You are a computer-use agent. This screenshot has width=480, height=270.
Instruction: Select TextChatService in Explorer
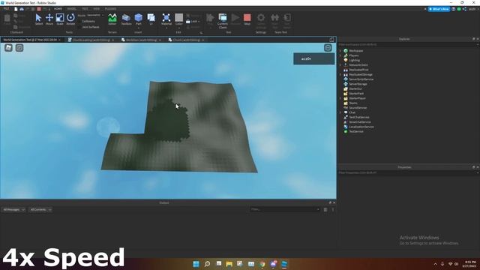pyautogui.click(x=358, y=117)
